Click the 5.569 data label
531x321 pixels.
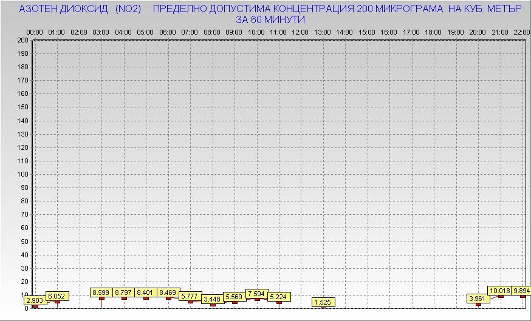point(235,296)
